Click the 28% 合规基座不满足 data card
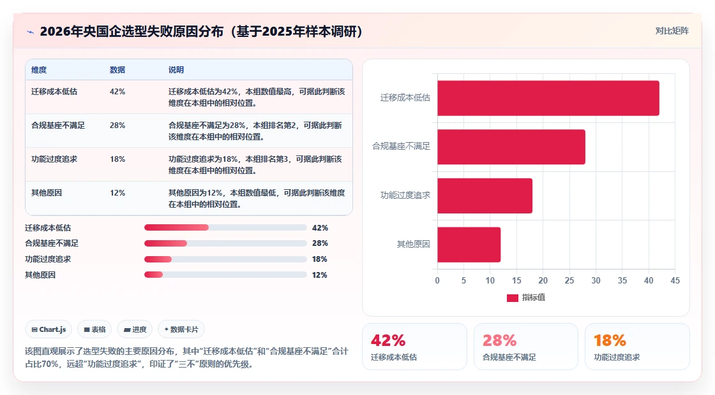 tap(526, 347)
